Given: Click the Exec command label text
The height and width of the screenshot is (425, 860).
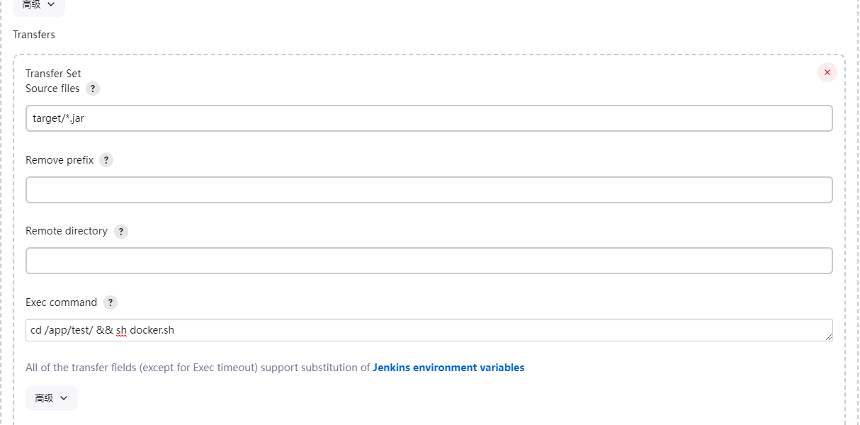Looking at the screenshot, I should pyautogui.click(x=61, y=302).
